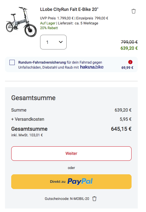Expand quantity selector via chevron arrow
The height and width of the screenshot is (212, 146).
coord(61,42)
